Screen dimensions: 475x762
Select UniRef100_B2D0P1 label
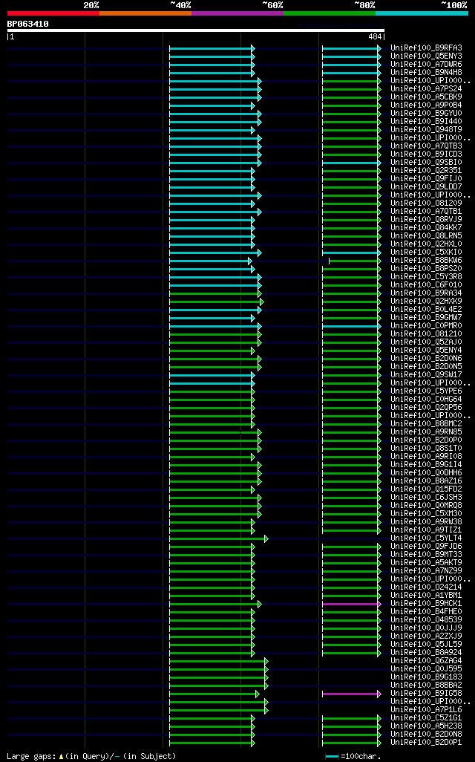(x=427, y=742)
